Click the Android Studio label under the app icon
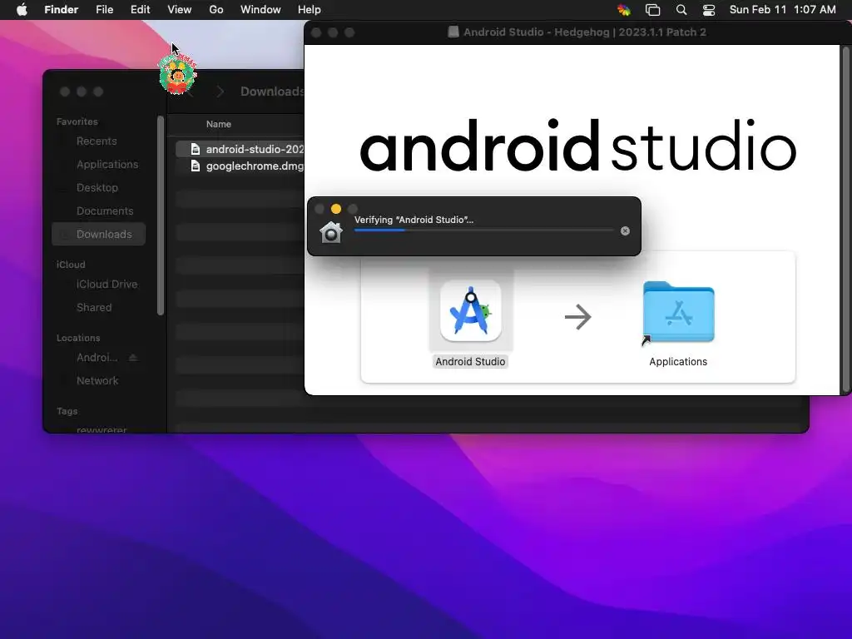This screenshot has width=852, height=639. 471,361
